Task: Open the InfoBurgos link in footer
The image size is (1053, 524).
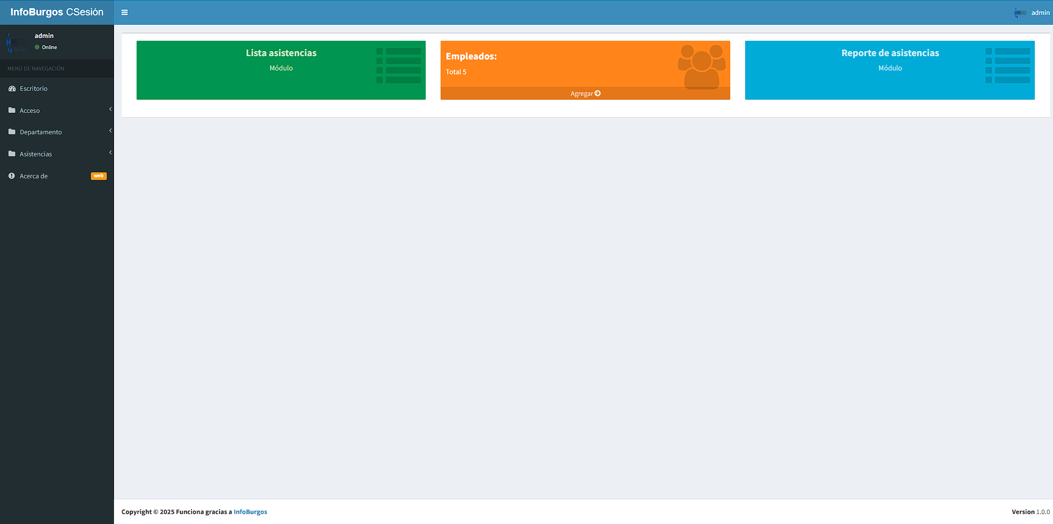Action: point(250,512)
